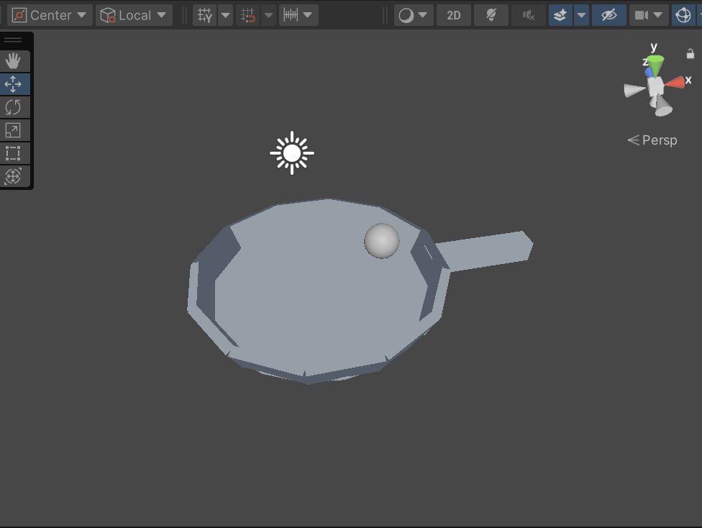Viewport: 702px width, 528px height.
Task: Toggle scene lighting
Action: [x=491, y=15]
